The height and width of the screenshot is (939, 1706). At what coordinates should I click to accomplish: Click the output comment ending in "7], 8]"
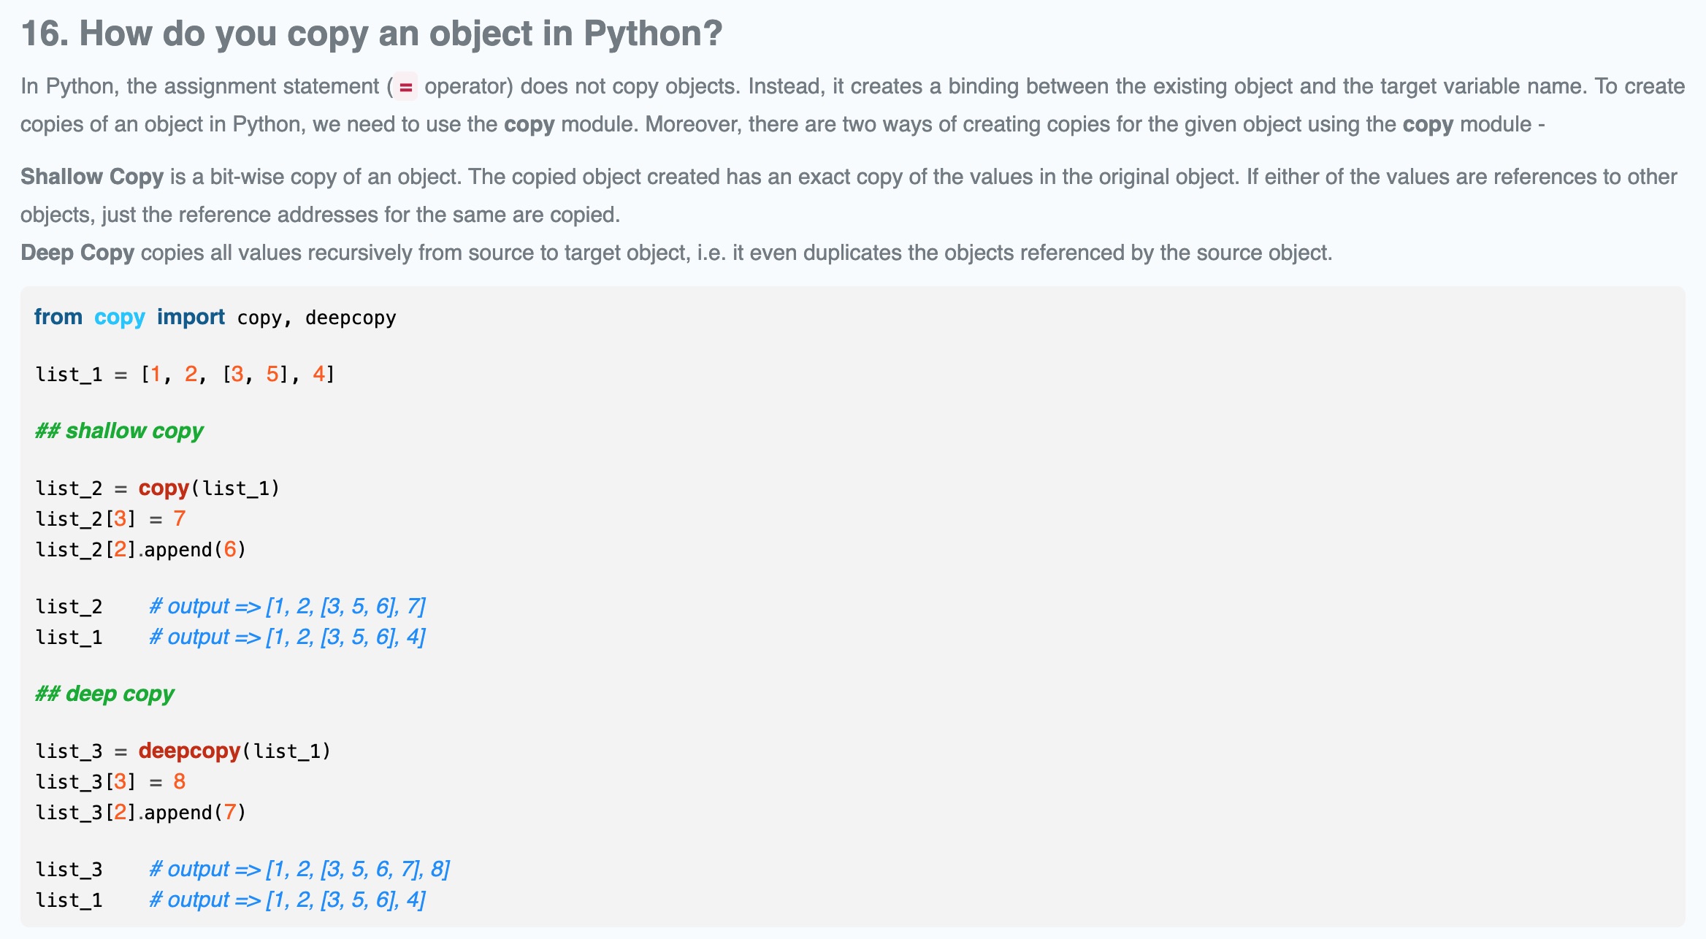pos(299,869)
